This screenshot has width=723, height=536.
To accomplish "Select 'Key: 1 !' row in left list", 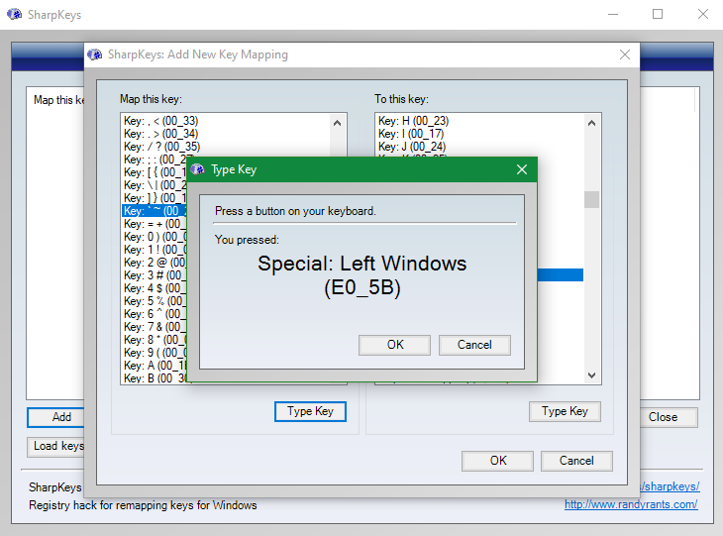I will (x=155, y=250).
